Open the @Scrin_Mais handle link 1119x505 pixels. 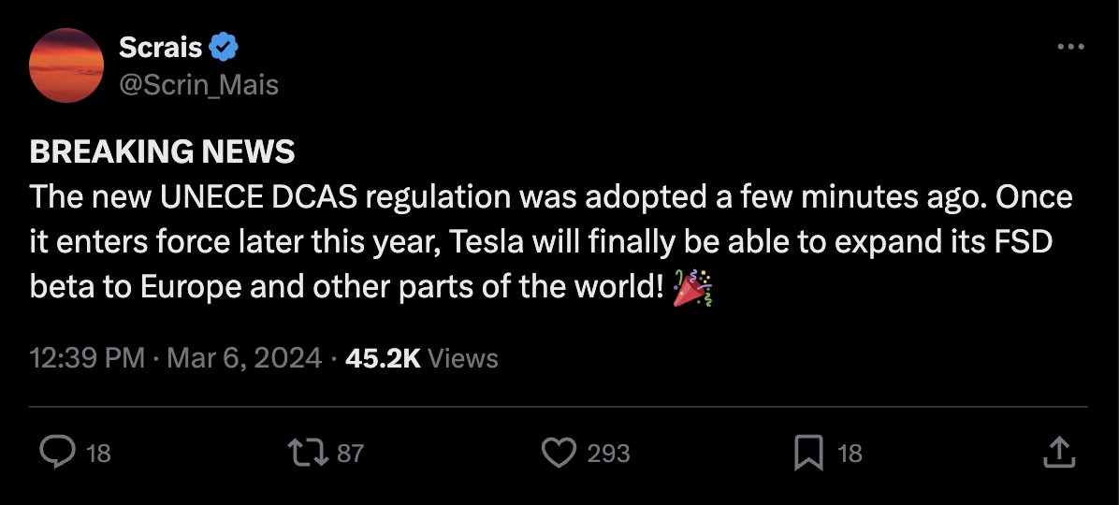[x=198, y=85]
